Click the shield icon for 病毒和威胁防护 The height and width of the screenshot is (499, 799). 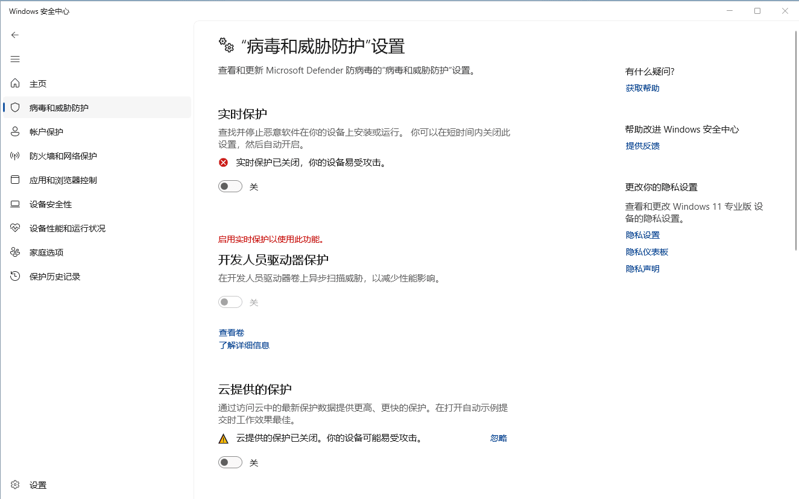[x=15, y=107]
